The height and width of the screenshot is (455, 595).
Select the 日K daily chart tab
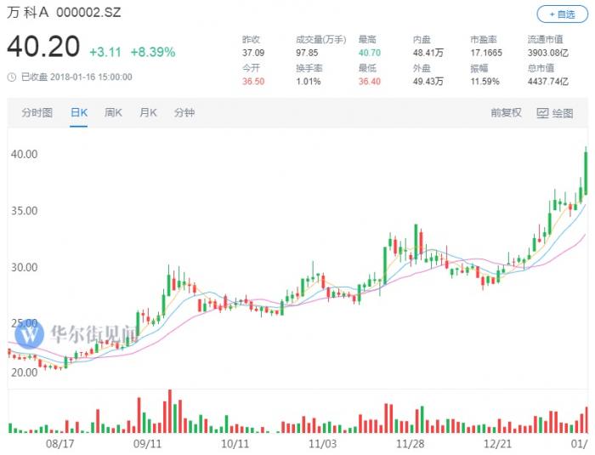click(79, 113)
